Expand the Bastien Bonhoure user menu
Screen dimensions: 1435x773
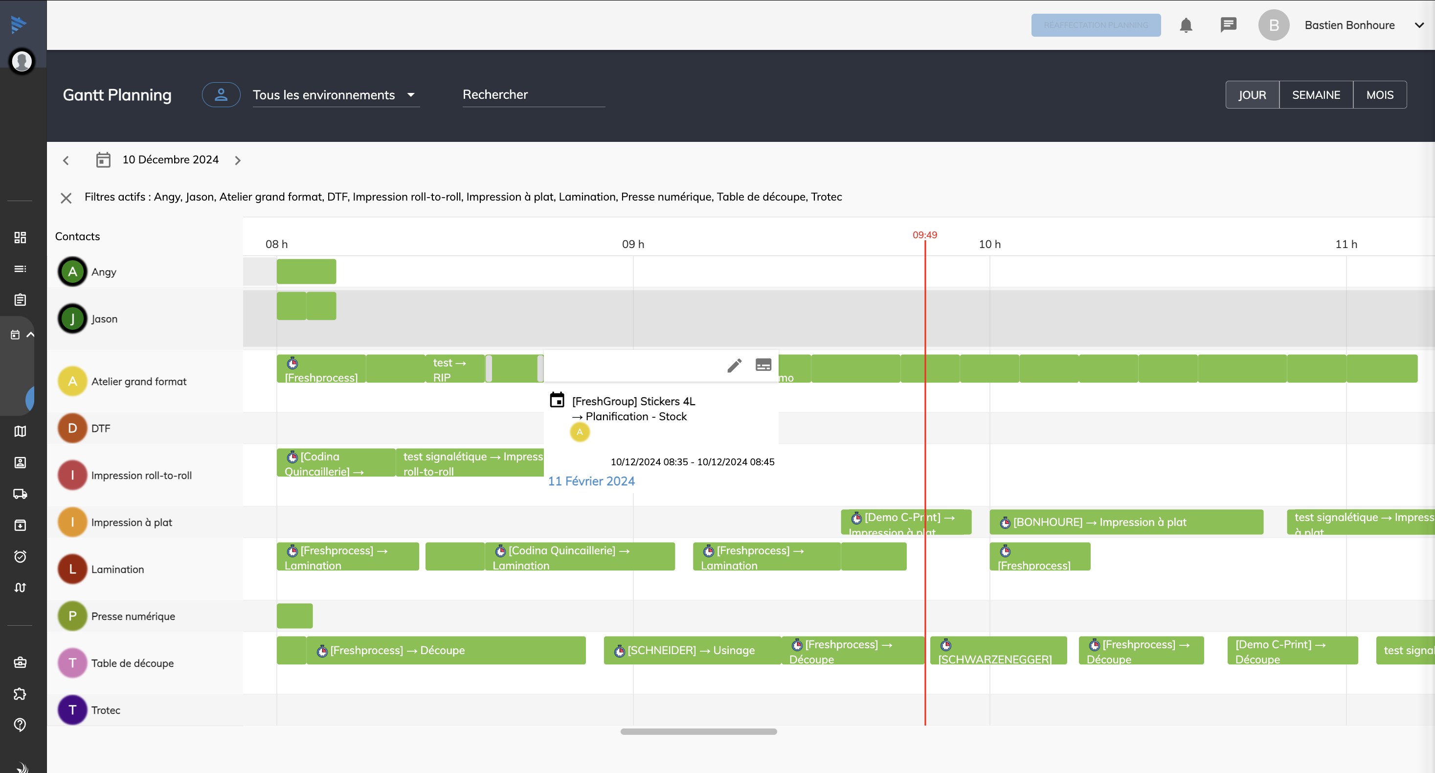pyautogui.click(x=1419, y=25)
